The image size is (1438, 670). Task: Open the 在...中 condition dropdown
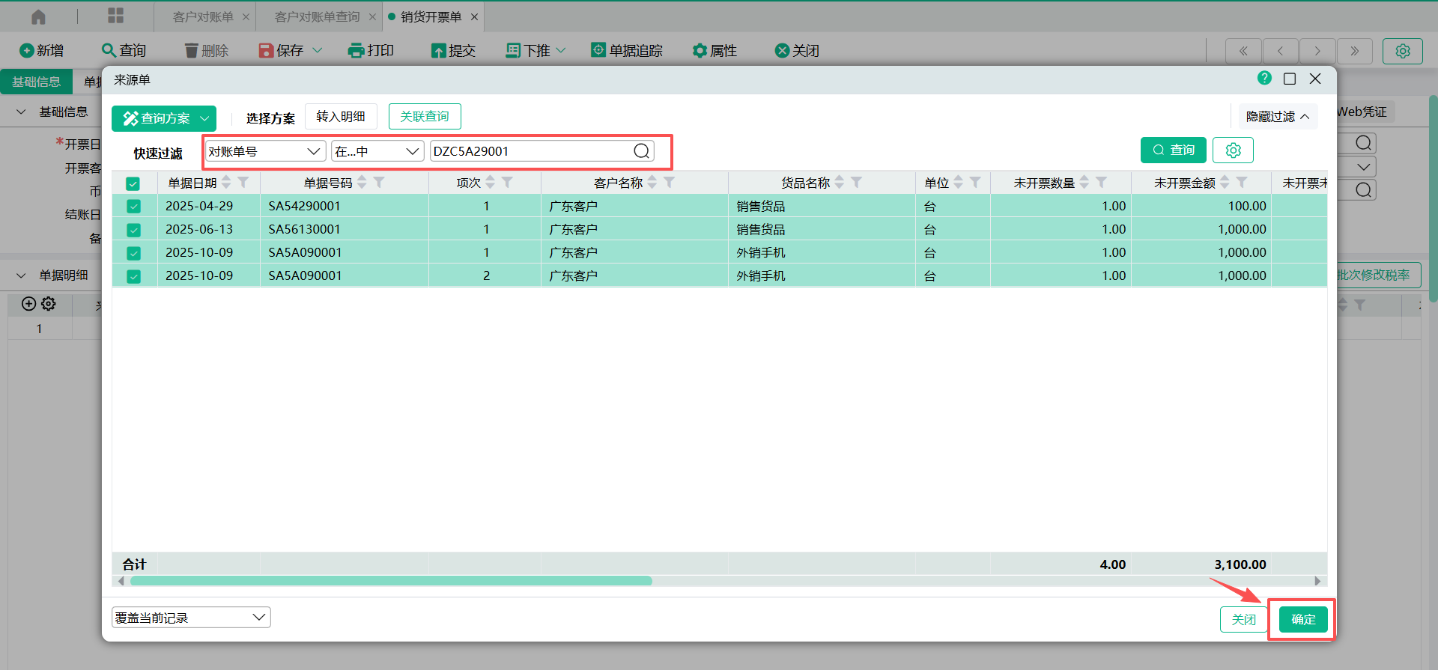pyautogui.click(x=377, y=151)
